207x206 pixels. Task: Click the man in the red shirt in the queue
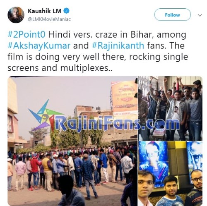[34, 171]
